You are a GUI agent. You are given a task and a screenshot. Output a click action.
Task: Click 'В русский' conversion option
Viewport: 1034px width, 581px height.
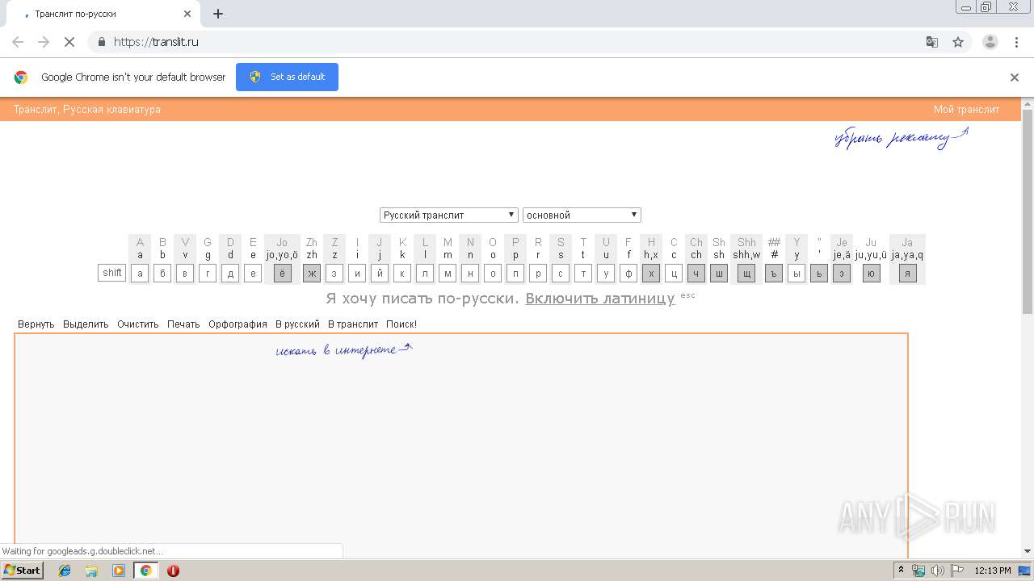coord(297,324)
